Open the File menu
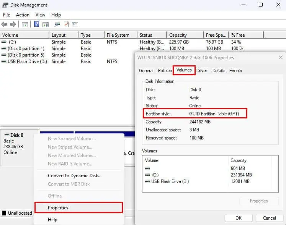 7,15
